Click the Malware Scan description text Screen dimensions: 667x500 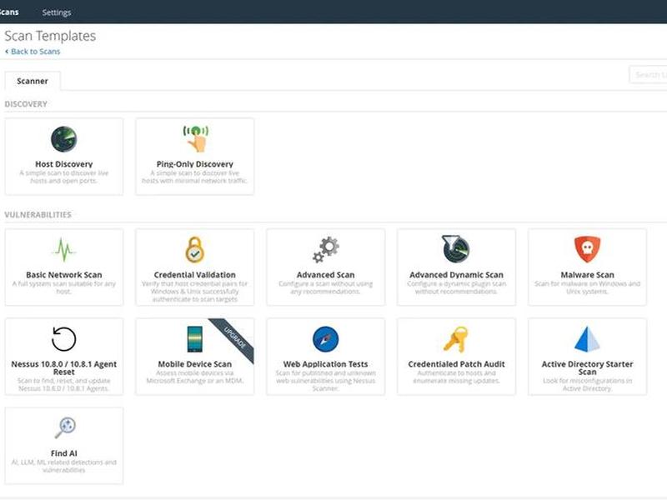[588, 287]
